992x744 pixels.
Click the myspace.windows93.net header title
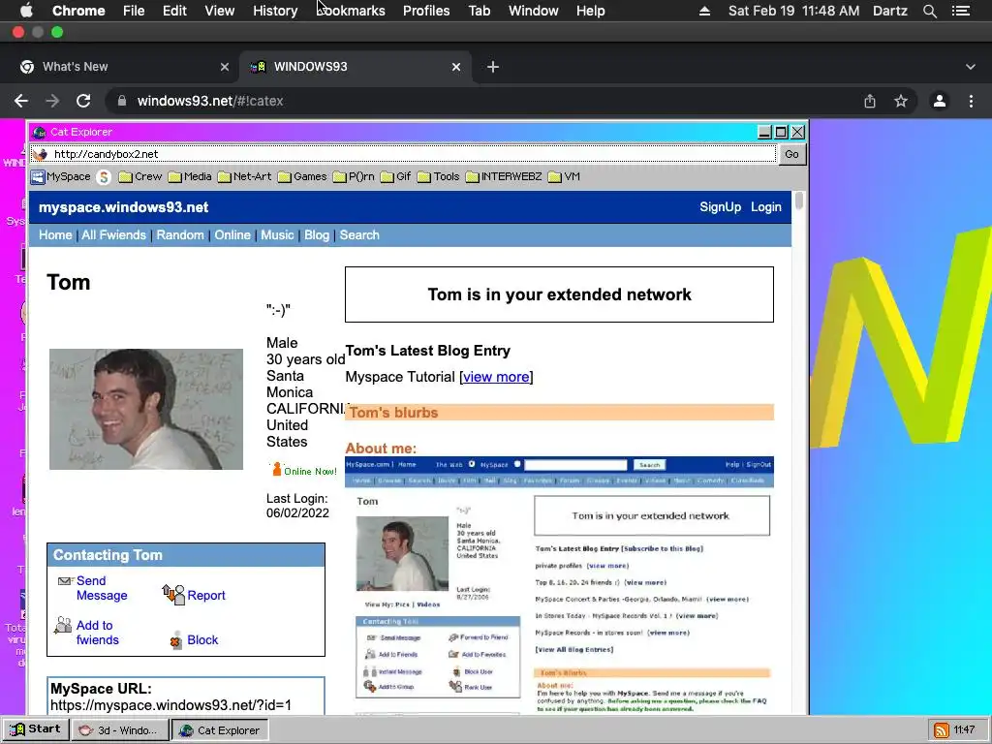(x=123, y=207)
